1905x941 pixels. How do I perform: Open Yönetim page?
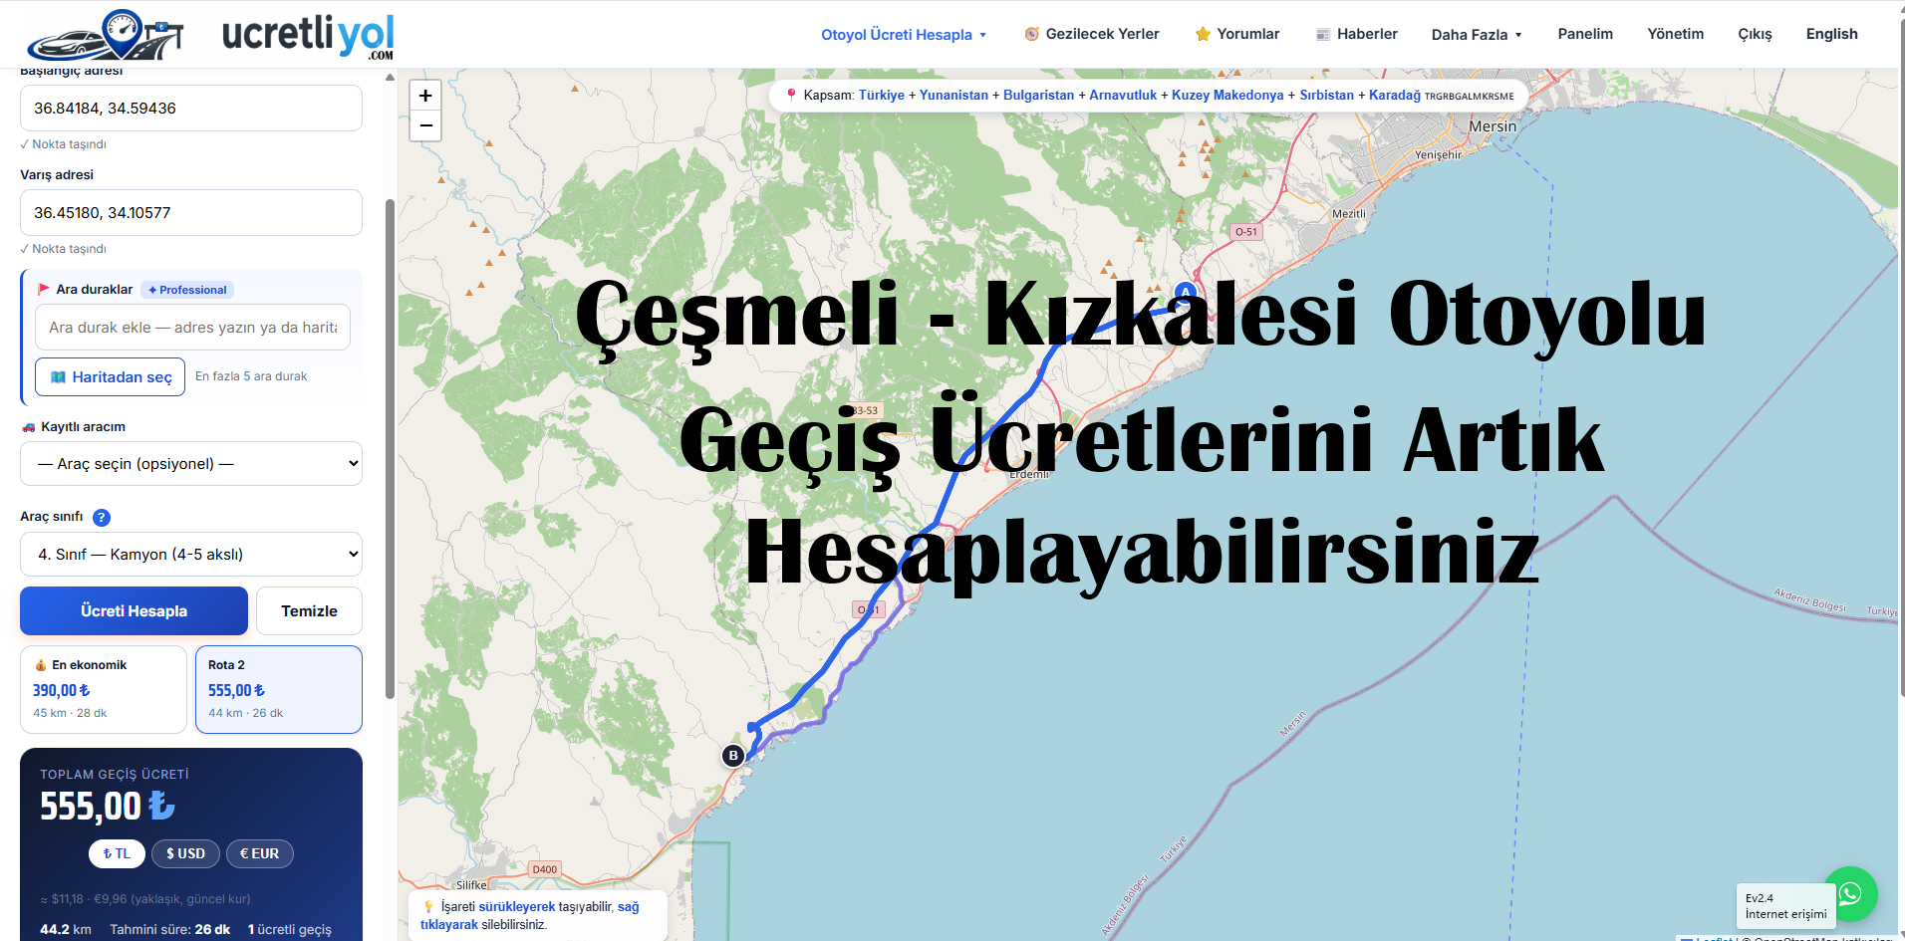1676,34
